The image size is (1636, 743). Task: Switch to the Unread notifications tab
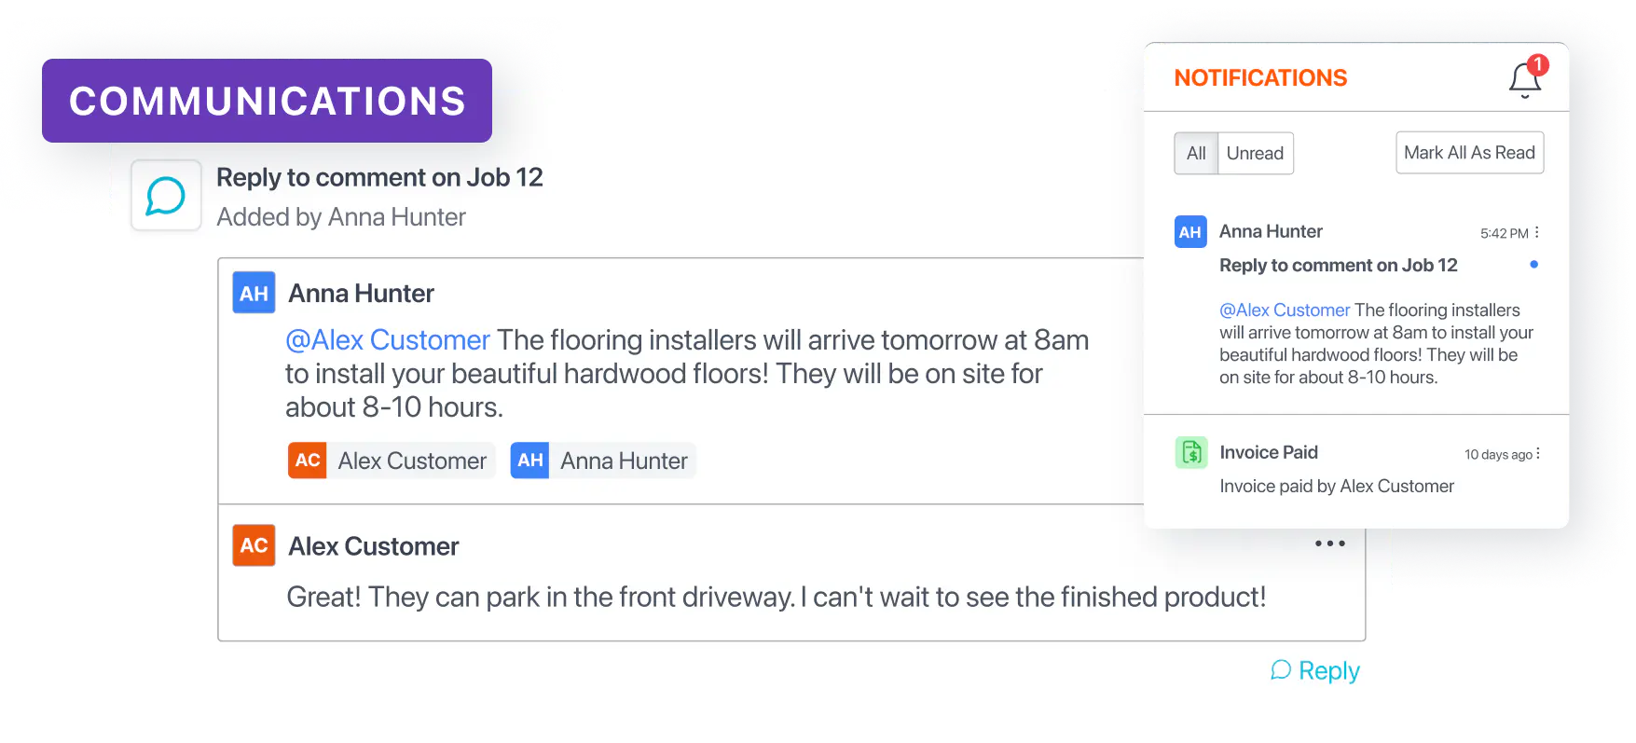1255,154
